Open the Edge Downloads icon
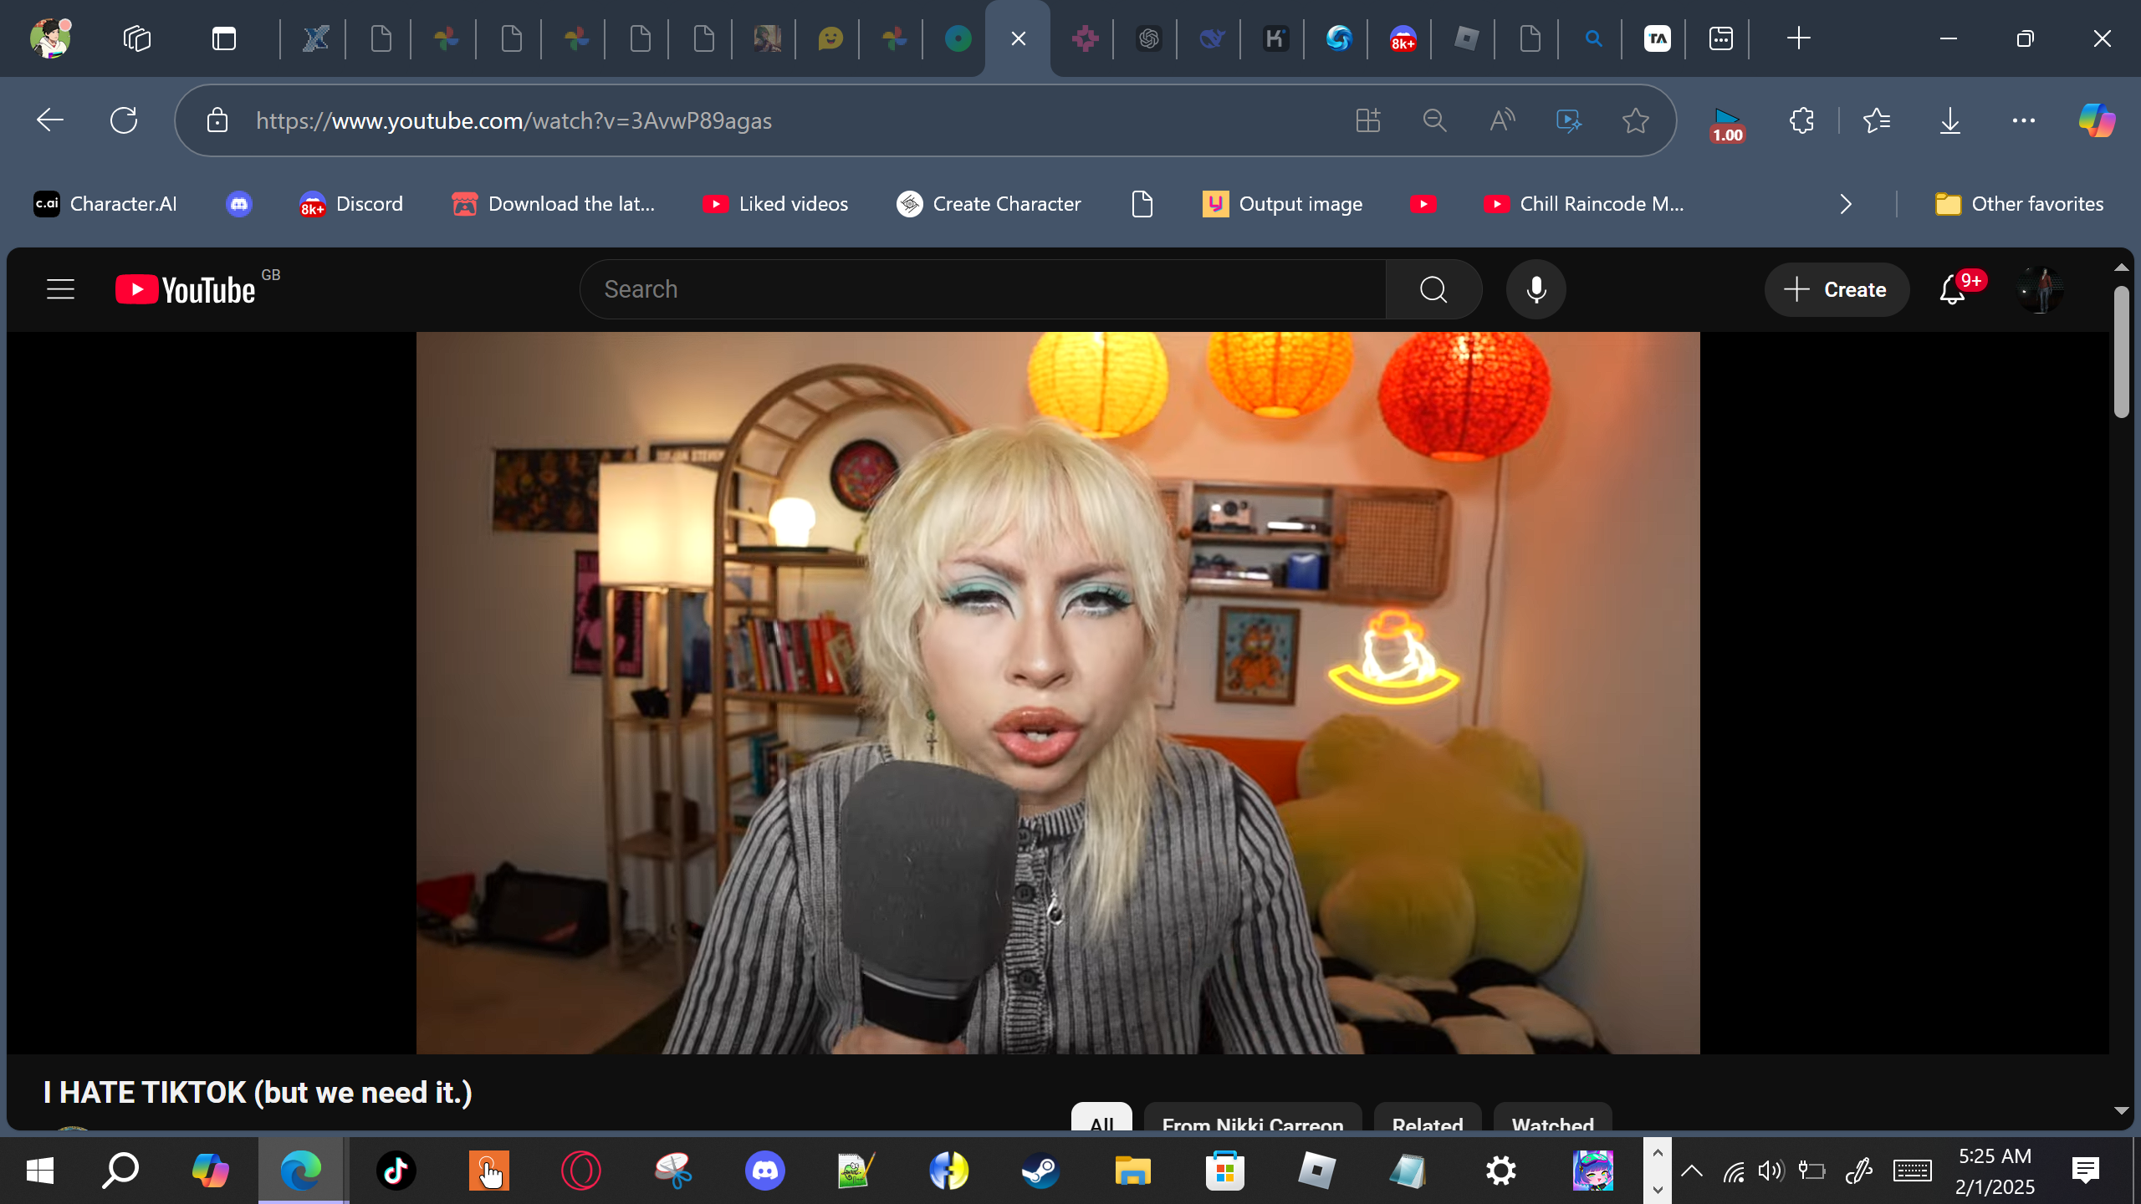This screenshot has height=1204, width=2141. 1949,120
